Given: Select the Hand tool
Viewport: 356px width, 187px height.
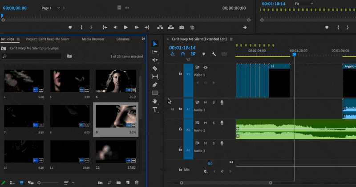Looking at the screenshot, I should tap(155, 101).
